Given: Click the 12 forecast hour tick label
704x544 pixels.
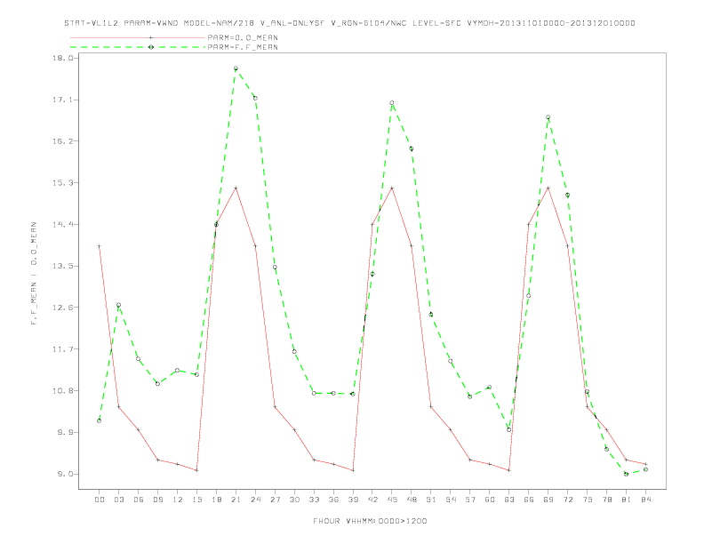Looking at the screenshot, I should pos(178,500).
